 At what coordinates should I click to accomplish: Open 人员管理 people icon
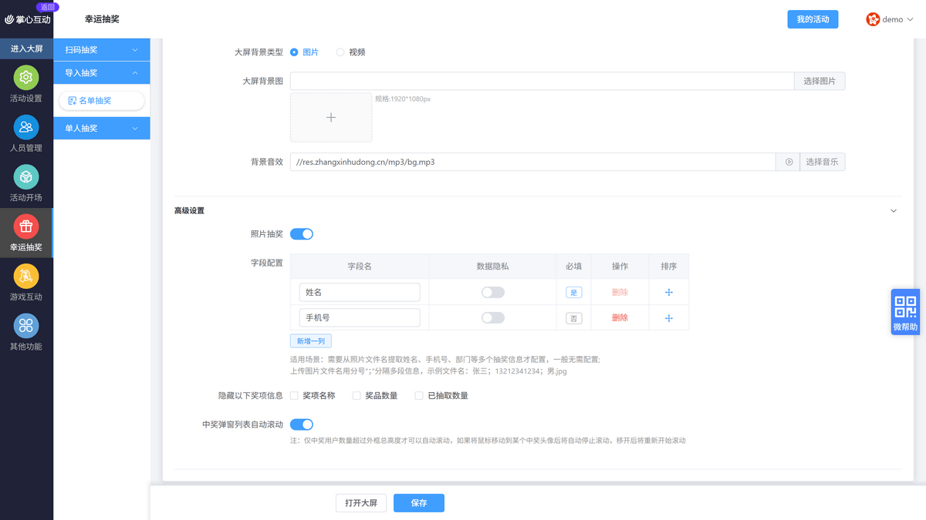pos(26,127)
